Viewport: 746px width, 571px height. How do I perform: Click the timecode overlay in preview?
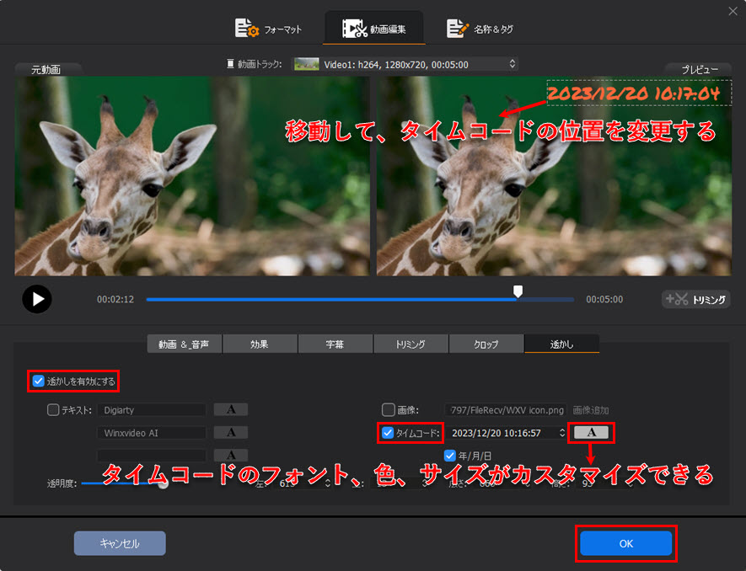[638, 93]
